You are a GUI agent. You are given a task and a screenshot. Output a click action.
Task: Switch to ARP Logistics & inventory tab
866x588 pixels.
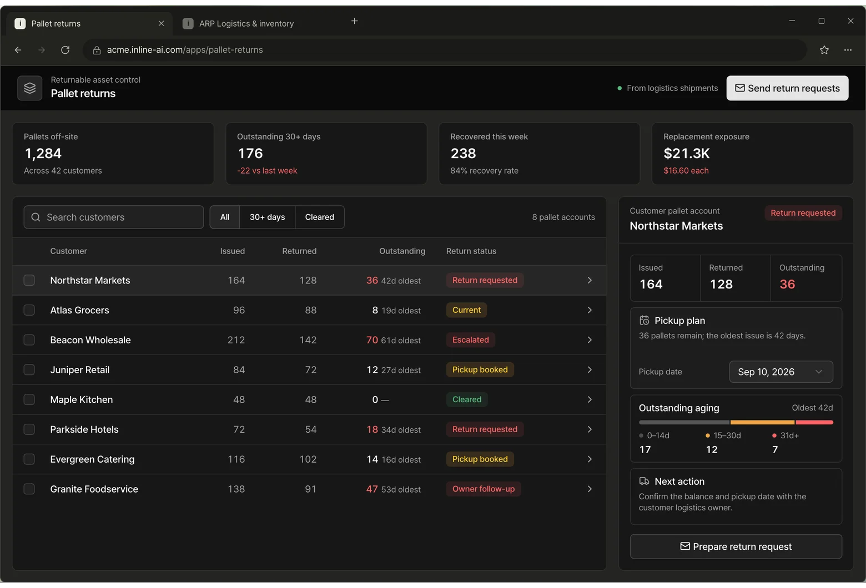(246, 23)
